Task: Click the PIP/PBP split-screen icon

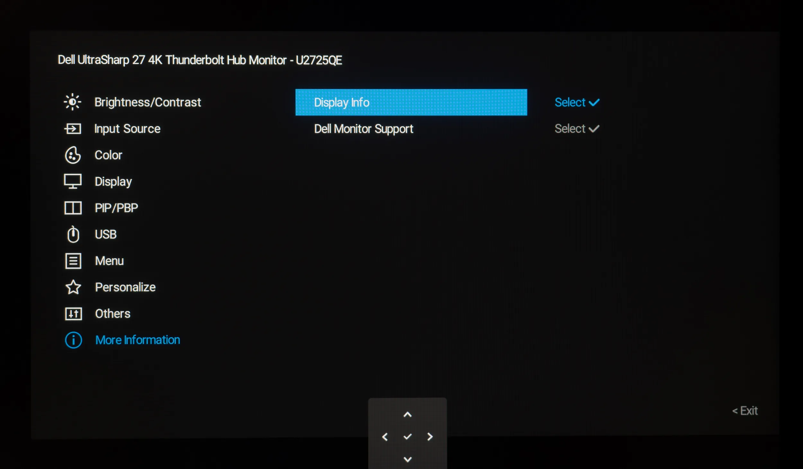Action: tap(73, 208)
